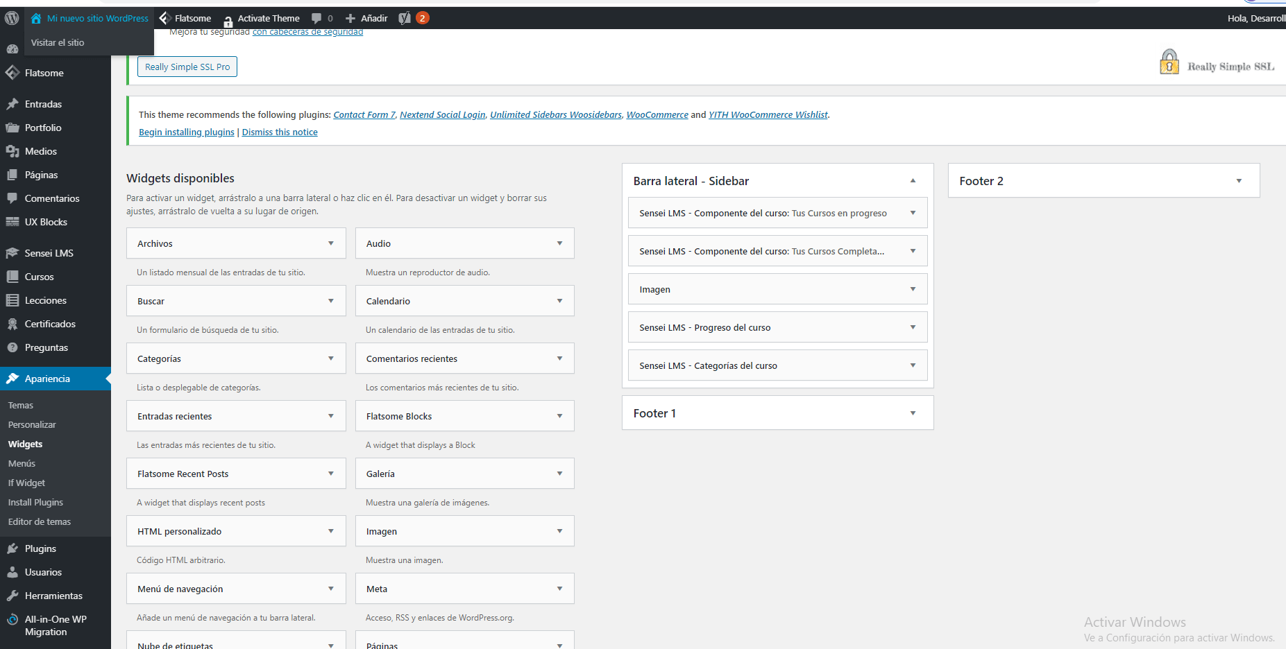Expand Tus Cursos en progreso widget
The image size is (1286, 649).
913,213
